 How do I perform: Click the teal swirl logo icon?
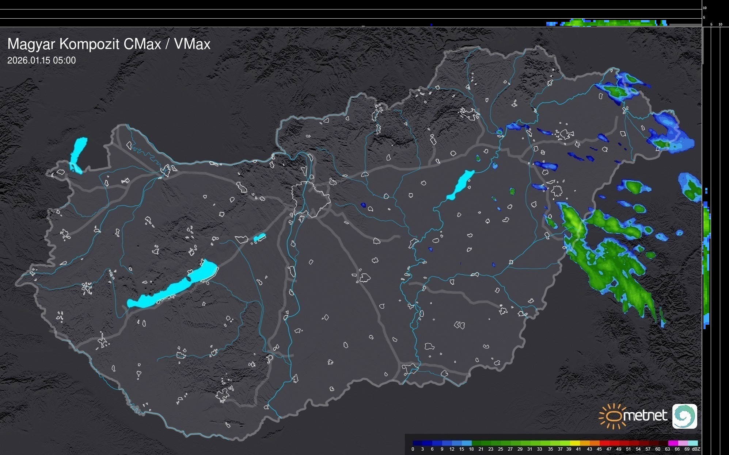click(684, 416)
